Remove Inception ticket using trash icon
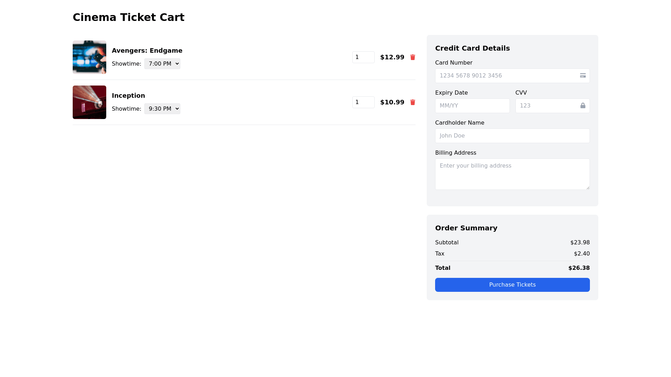Screen dimensions: 671x377 click(x=412, y=102)
